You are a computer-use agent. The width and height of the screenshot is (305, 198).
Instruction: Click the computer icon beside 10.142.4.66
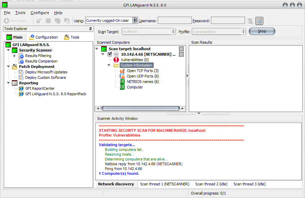point(116,54)
